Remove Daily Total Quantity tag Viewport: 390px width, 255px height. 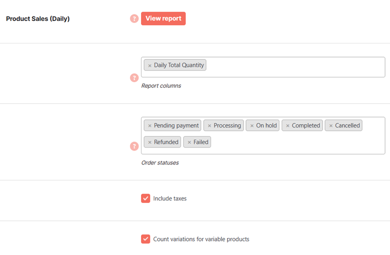[149, 65]
